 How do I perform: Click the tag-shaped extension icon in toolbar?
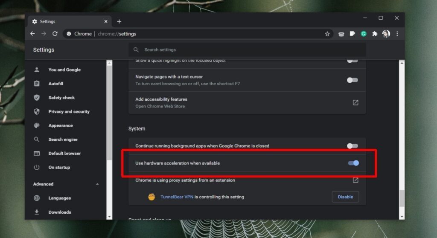[x=352, y=34]
